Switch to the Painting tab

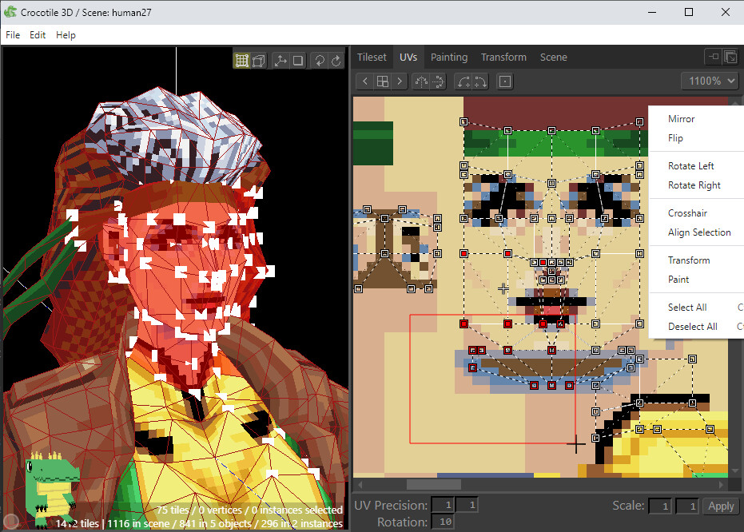click(x=448, y=57)
